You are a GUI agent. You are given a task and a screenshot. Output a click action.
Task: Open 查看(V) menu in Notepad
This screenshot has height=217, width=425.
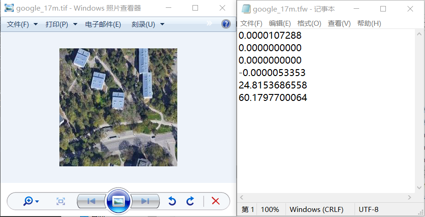pyautogui.click(x=339, y=23)
